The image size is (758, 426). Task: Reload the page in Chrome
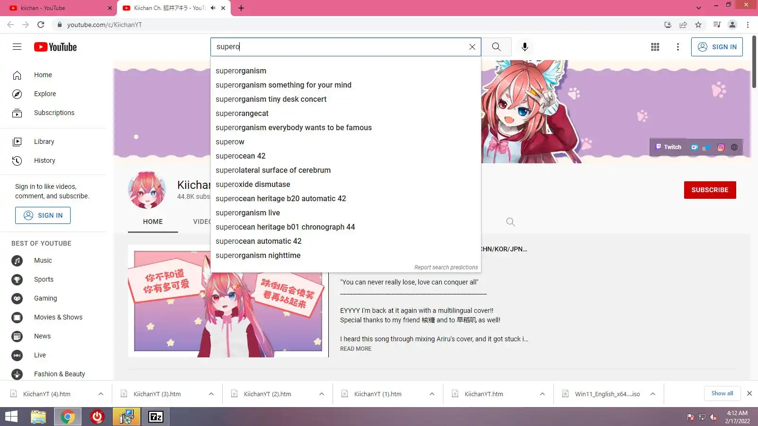click(41, 25)
